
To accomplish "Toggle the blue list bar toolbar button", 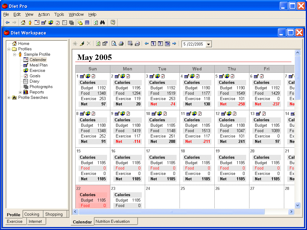I will 87,23.
